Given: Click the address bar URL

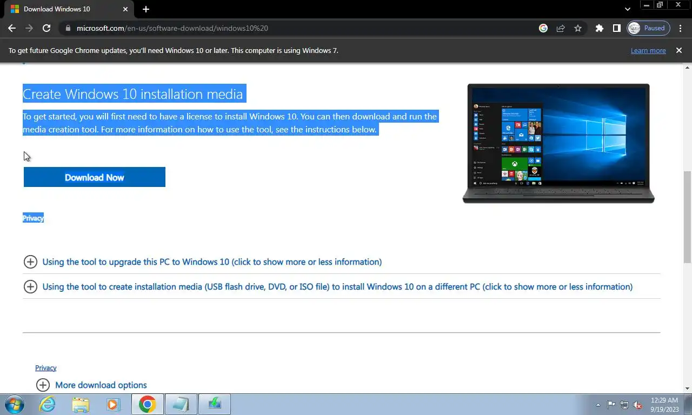Looking at the screenshot, I should coord(172,28).
